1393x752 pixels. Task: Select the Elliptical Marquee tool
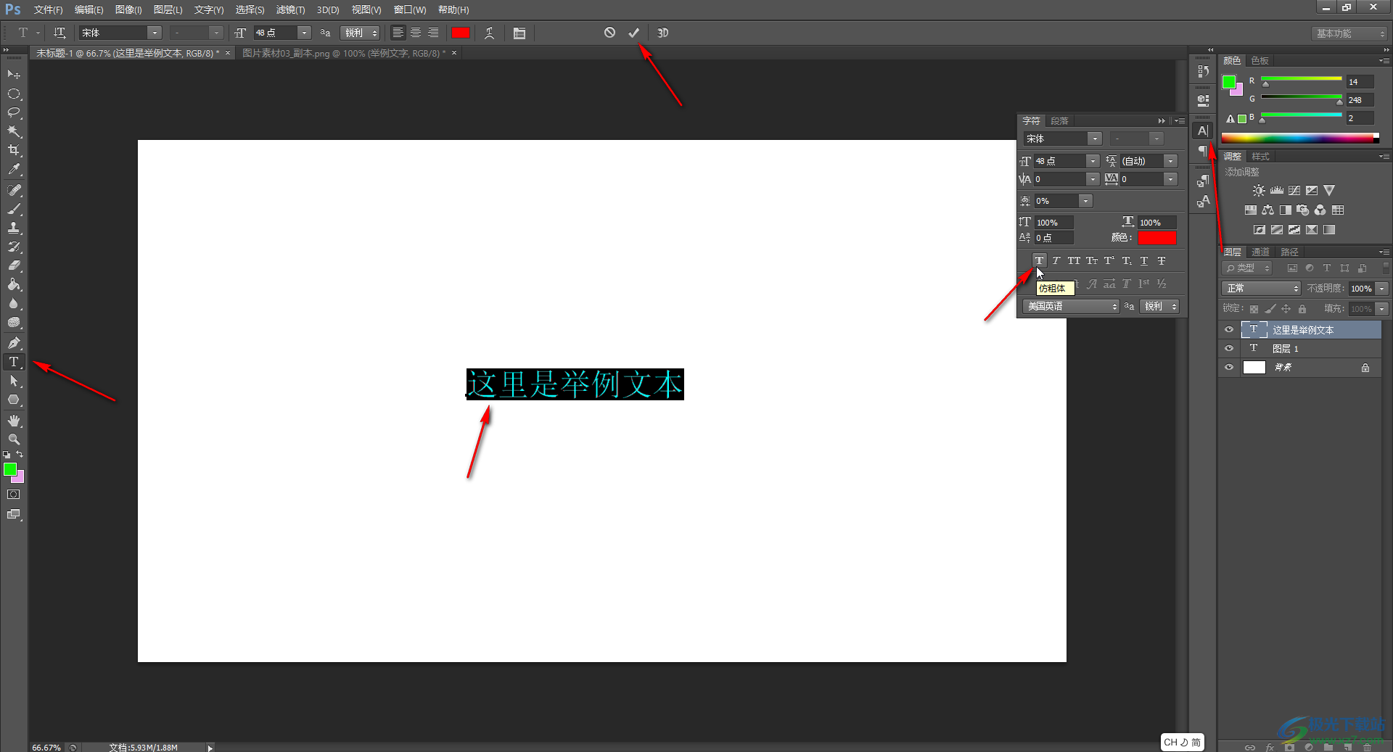click(x=14, y=94)
